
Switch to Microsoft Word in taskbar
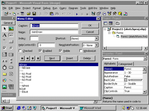tap(97, 108)
